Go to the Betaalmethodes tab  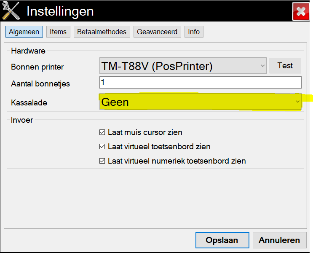point(102,32)
